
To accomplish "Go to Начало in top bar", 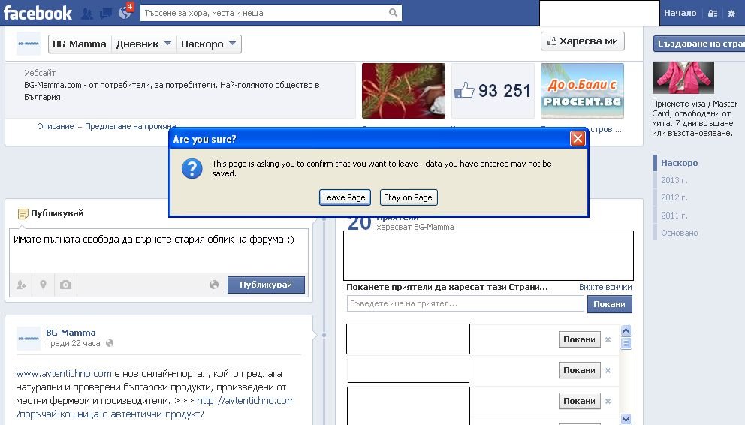I will pyautogui.click(x=680, y=13).
